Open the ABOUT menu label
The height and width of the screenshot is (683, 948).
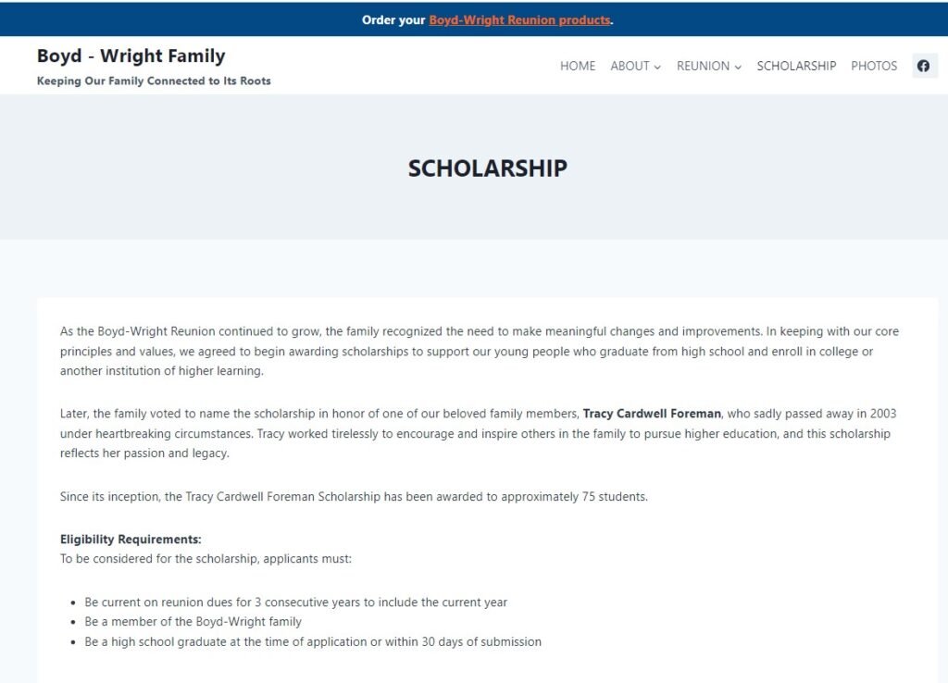click(630, 66)
